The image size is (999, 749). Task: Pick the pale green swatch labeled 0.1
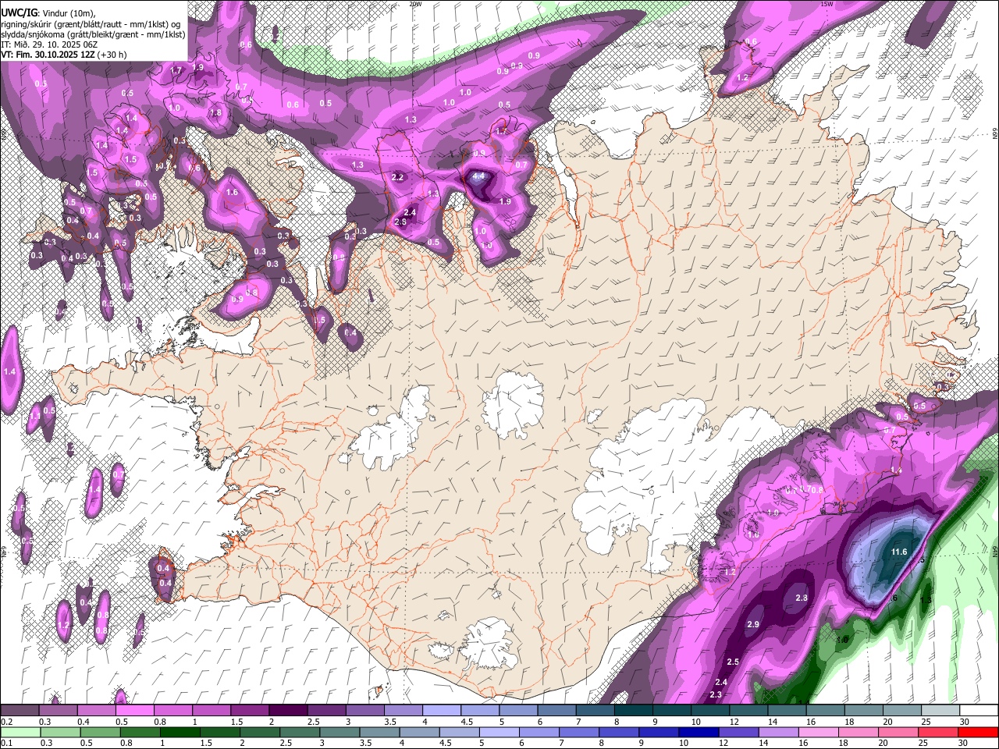point(20,732)
